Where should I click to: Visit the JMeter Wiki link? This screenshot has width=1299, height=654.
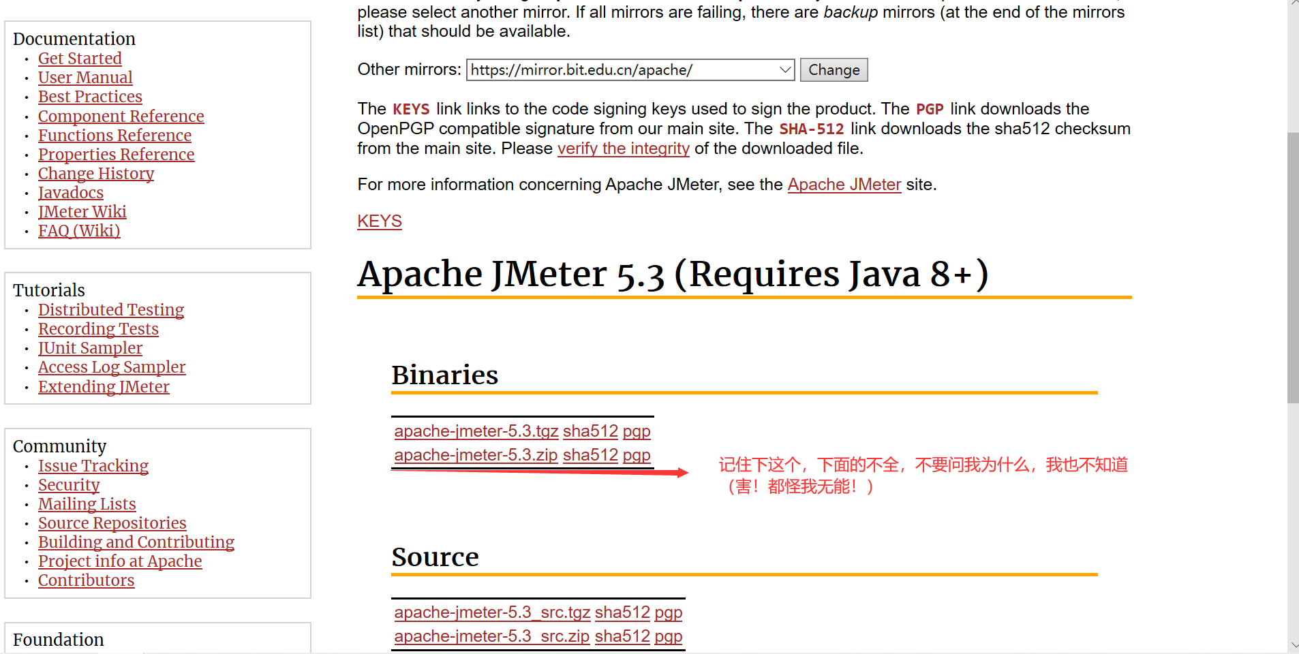[x=82, y=212]
